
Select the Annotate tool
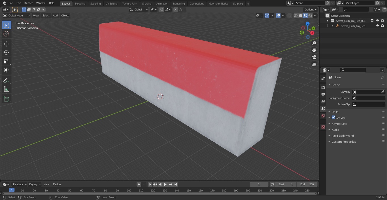(6, 80)
